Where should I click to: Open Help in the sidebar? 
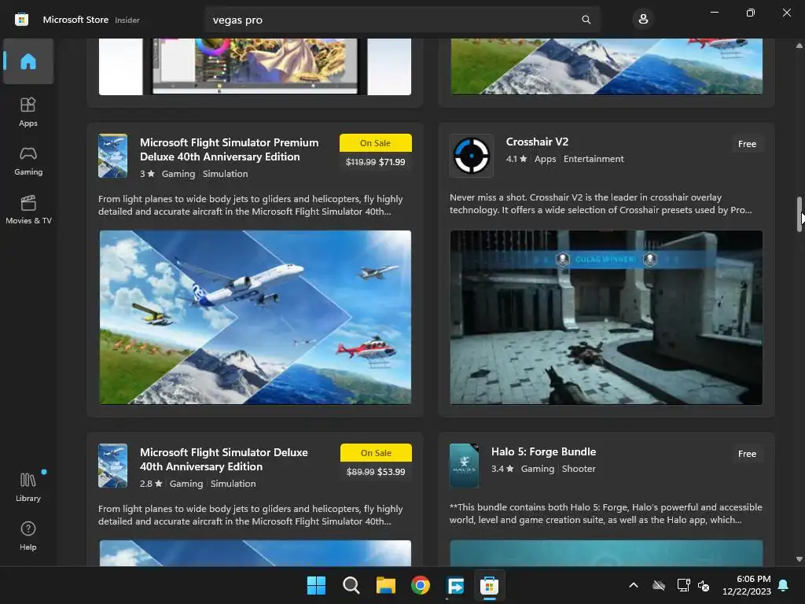tap(28, 536)
